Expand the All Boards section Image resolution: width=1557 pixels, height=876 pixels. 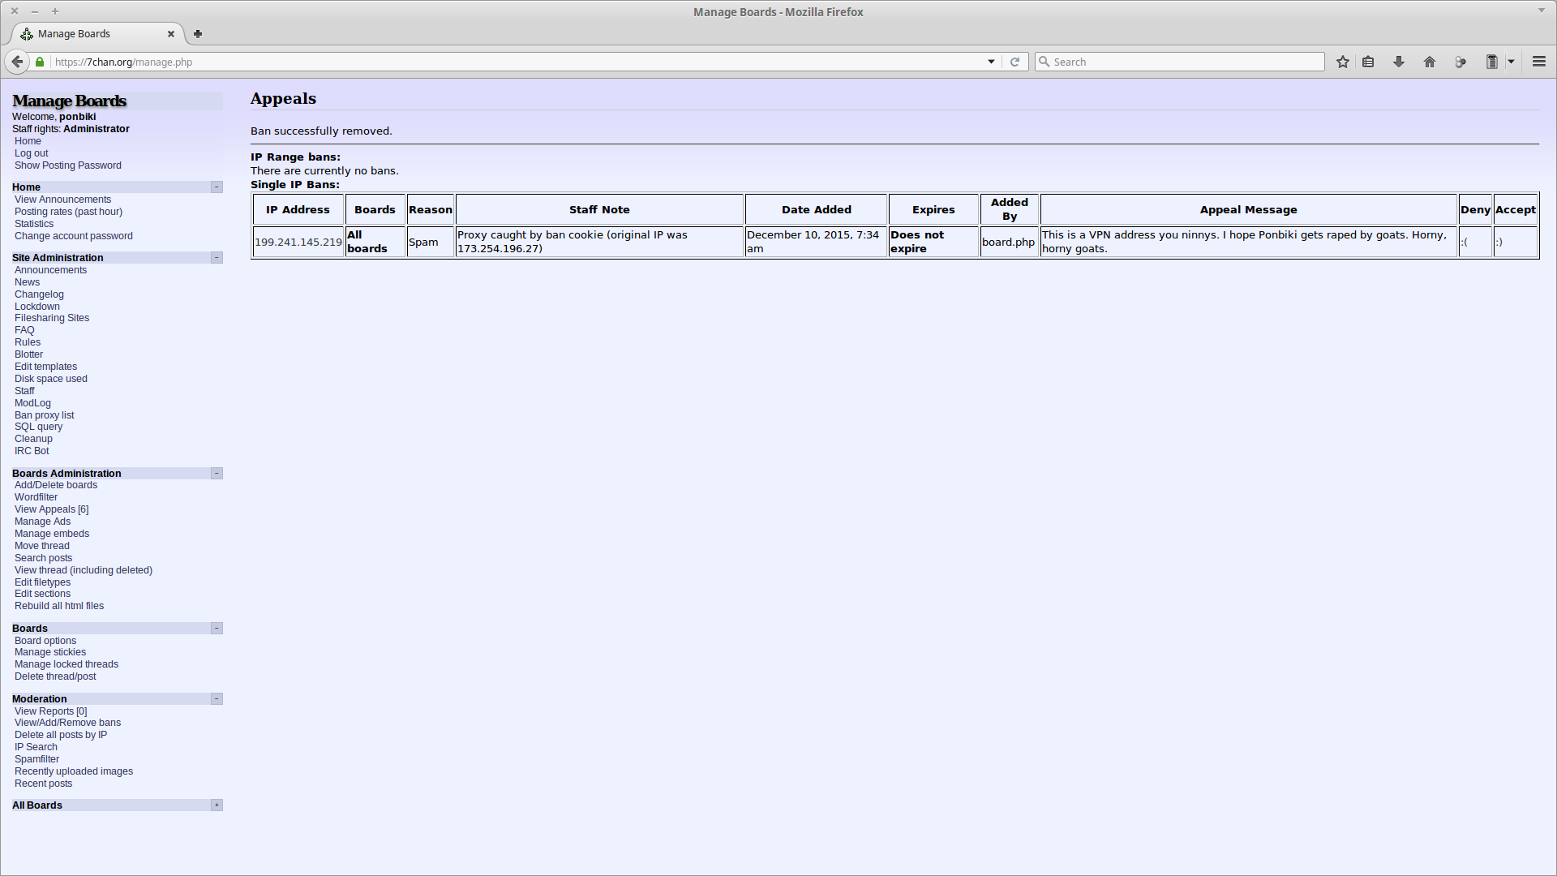click(x=217, y=805)
